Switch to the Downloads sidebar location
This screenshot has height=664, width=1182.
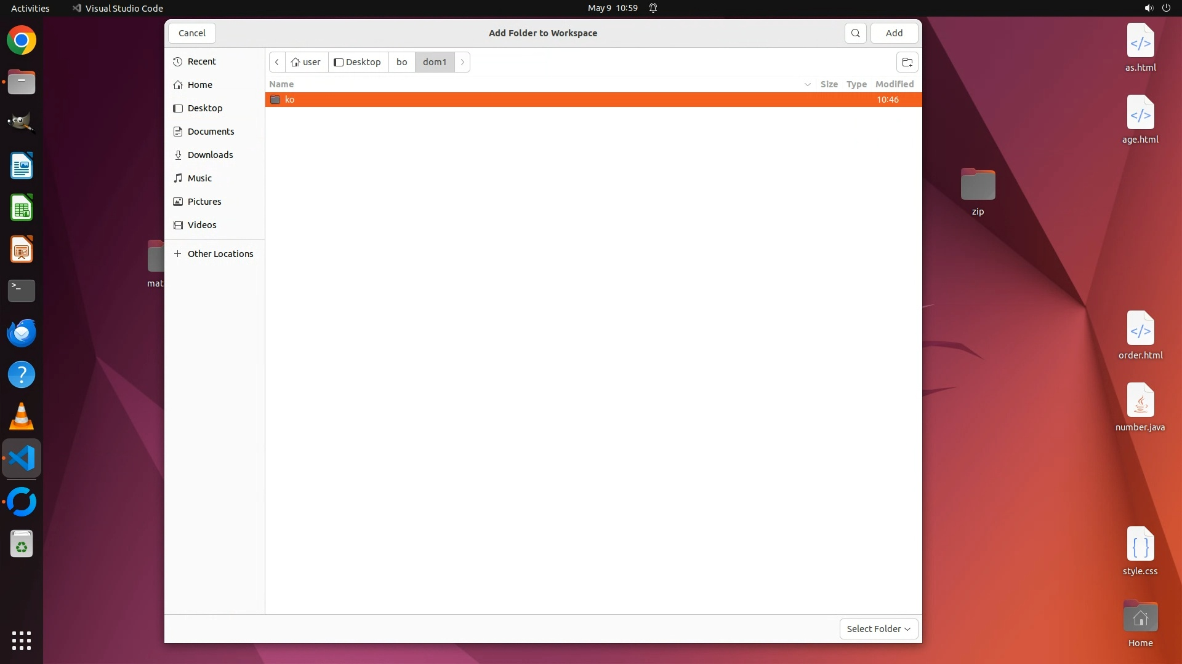tap(210, 155)
